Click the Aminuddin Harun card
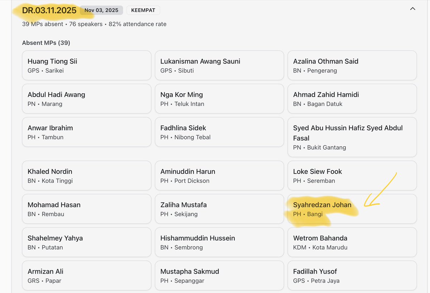This screenshot has width=430, height=293. (219, 175)
